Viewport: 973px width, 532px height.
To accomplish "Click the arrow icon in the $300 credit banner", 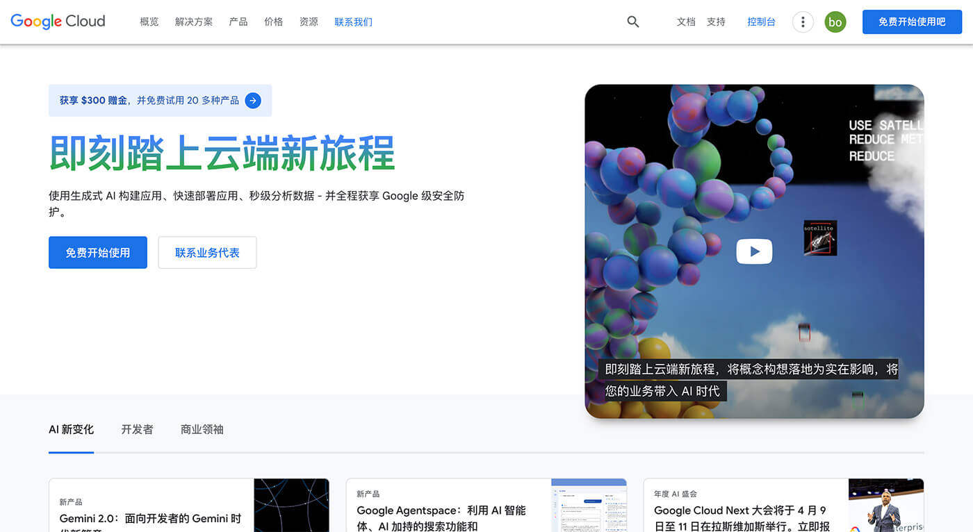I will [254, 101].
